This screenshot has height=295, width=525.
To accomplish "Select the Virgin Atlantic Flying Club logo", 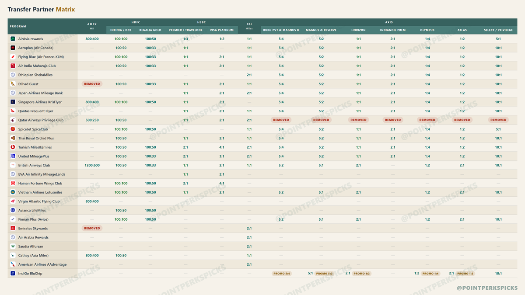I will (x=13, y=201).
